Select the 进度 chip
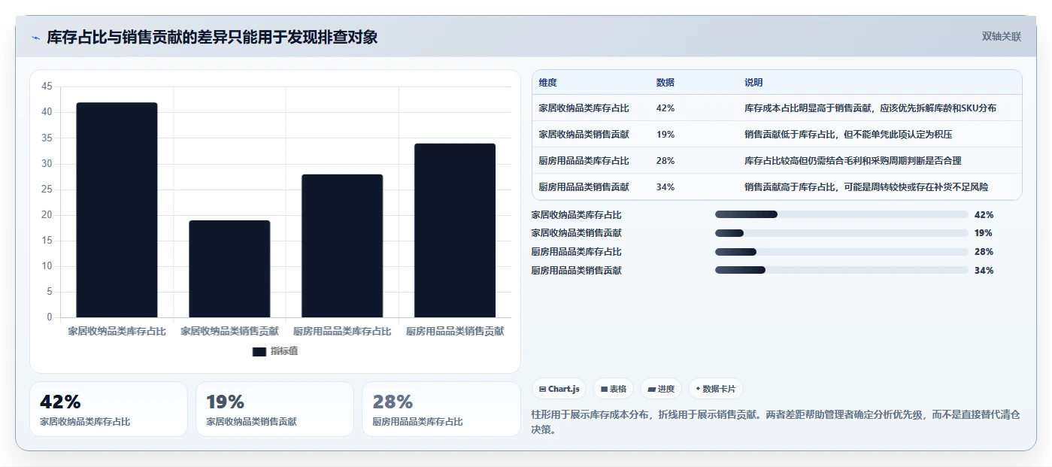The width and height of the screenshot is (1052, 467). click(x=661, y=389)
